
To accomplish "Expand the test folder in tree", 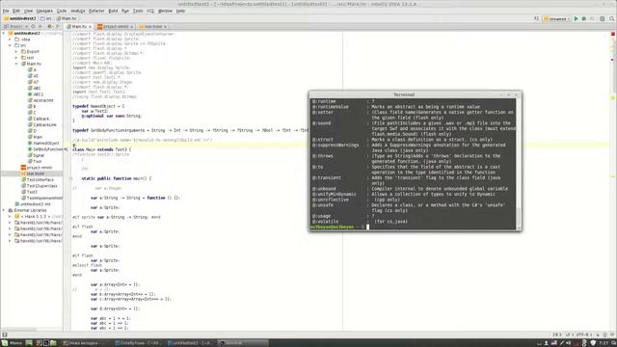I will coord(16,58).
